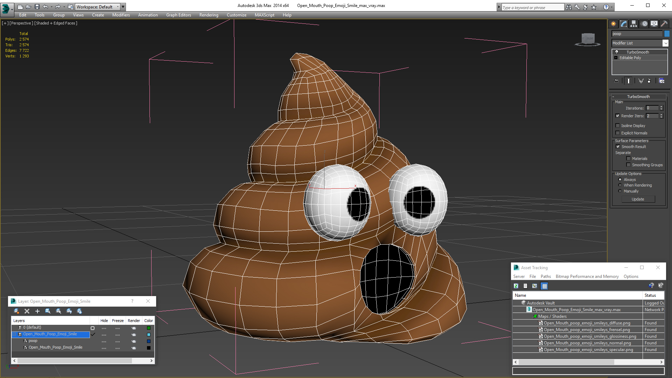The image size is (672, 378).
Task: Open the Modify command panel tab
Action: coord(623,24)
